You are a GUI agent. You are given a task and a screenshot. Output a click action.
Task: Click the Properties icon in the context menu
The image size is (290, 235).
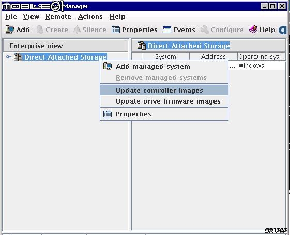108,114
